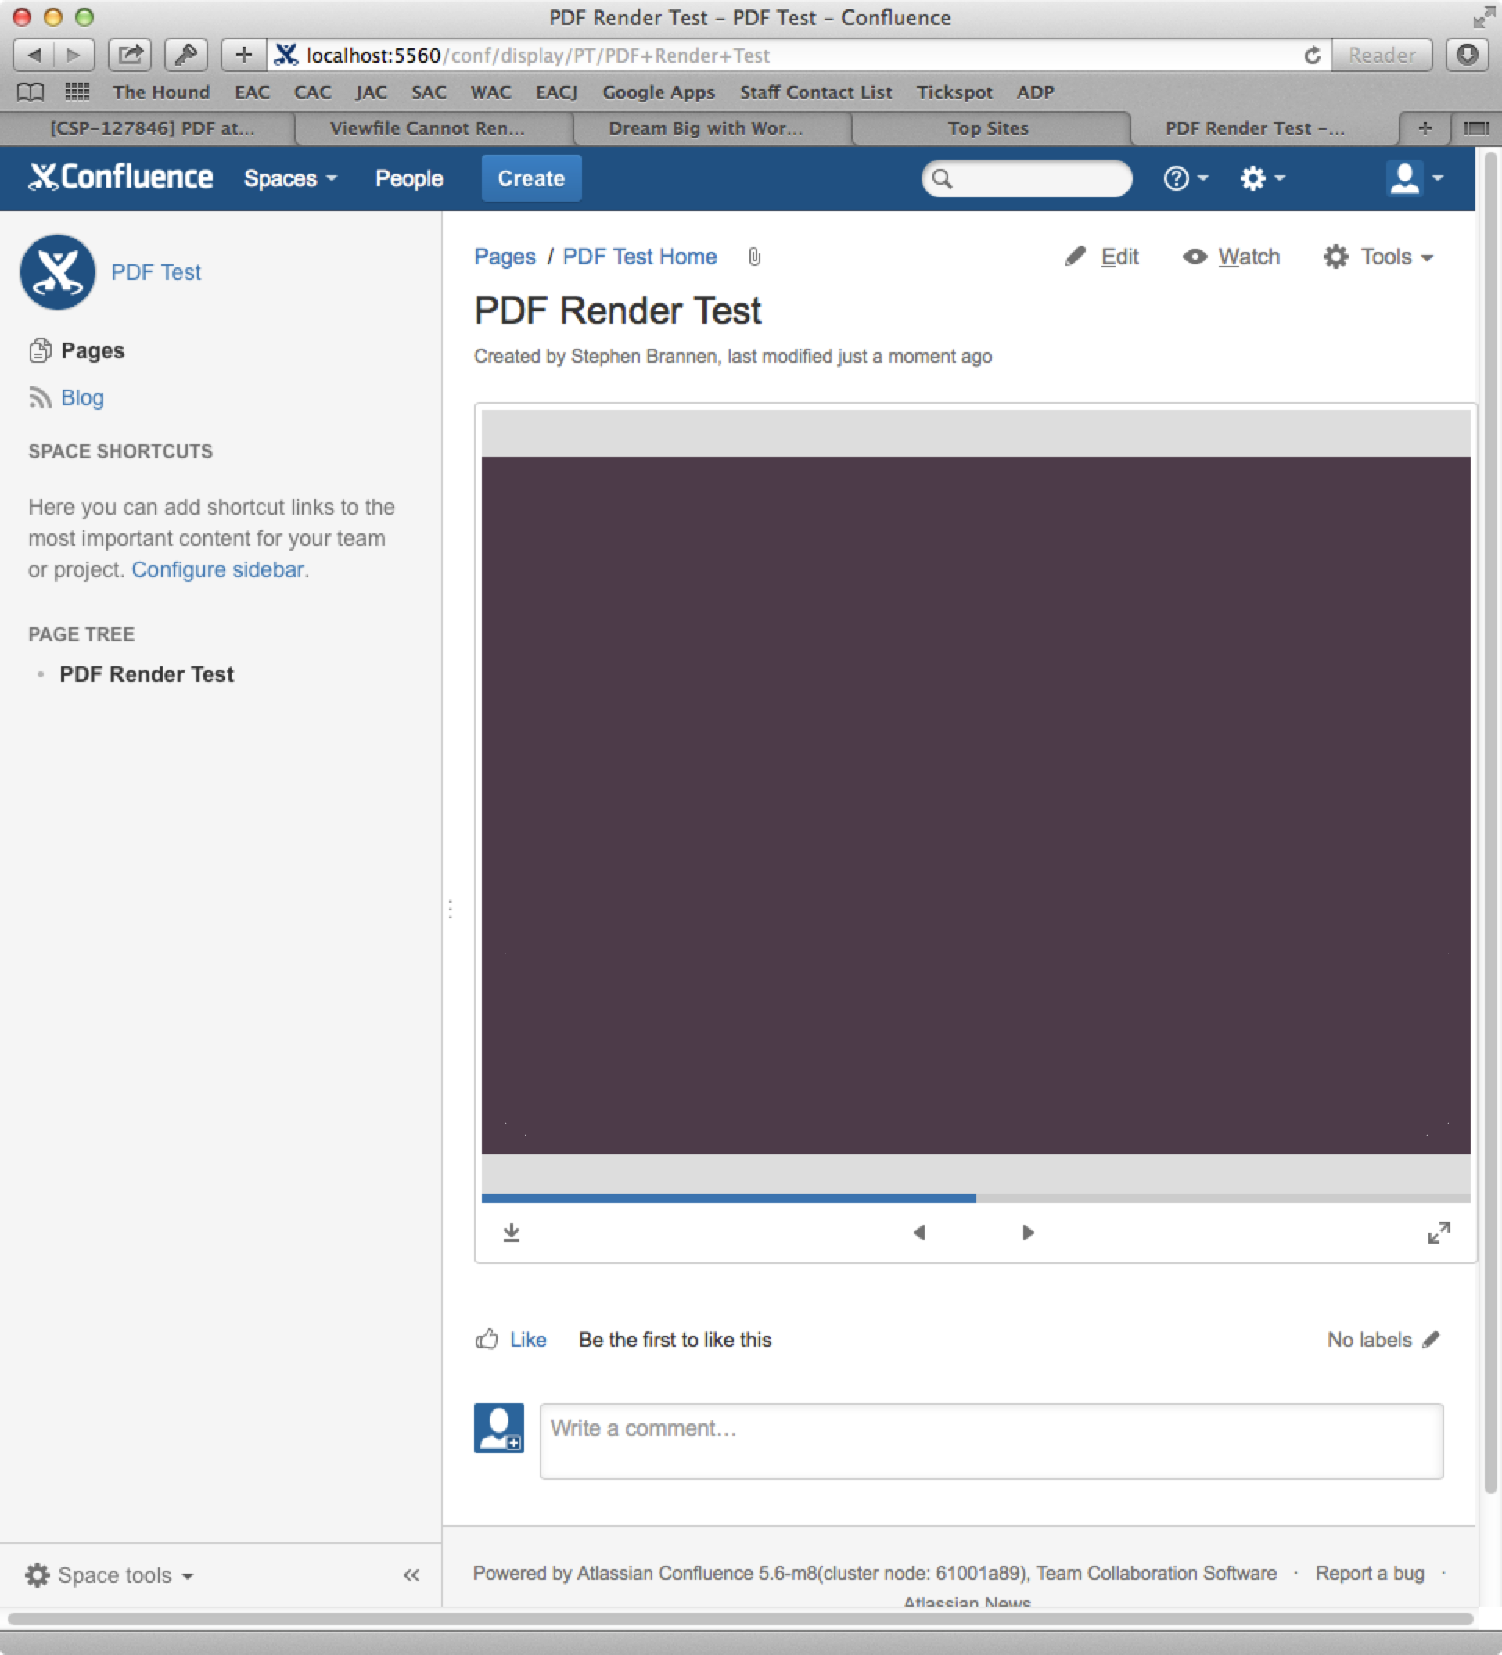Collapse the sidebar with double chevron

pyautogui.click(x=411, y=1574)
